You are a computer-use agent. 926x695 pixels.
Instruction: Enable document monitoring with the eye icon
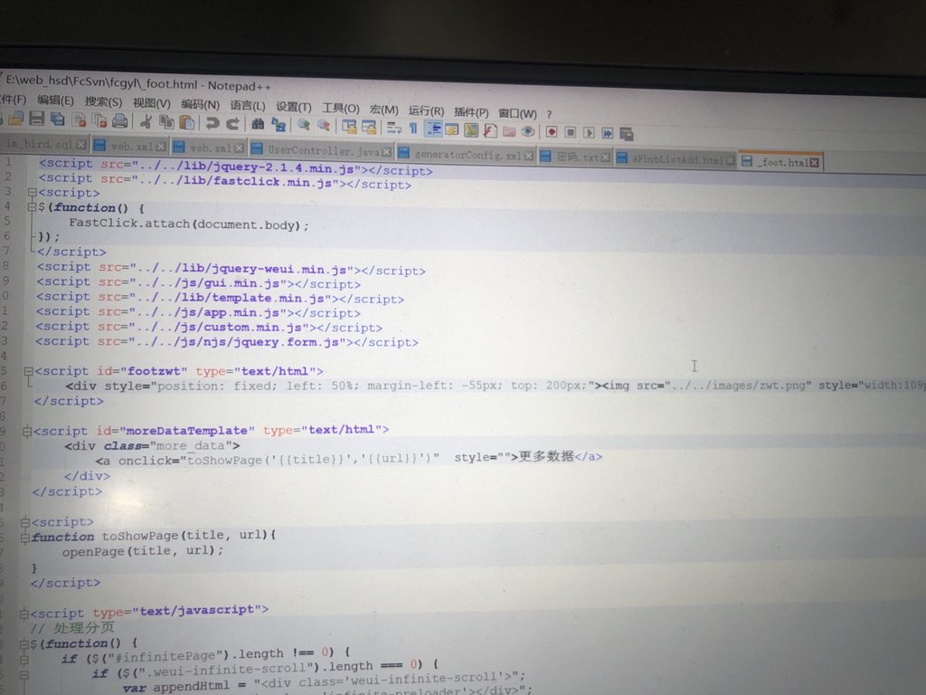pos(527,130)
